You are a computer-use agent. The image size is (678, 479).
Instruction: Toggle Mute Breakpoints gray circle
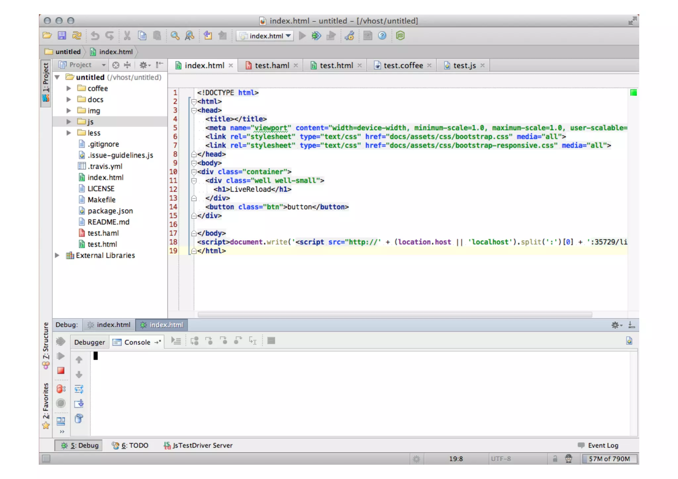[x=61, y=403]
